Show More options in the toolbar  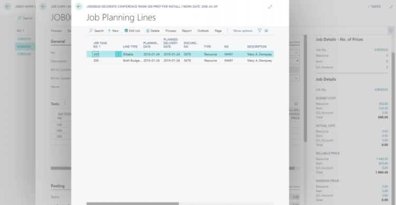[x=243, y=30]
